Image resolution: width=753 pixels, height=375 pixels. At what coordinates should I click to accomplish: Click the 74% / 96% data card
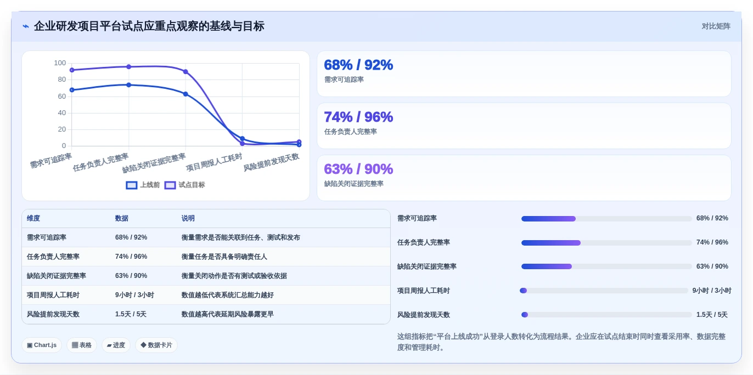[524, 126]
